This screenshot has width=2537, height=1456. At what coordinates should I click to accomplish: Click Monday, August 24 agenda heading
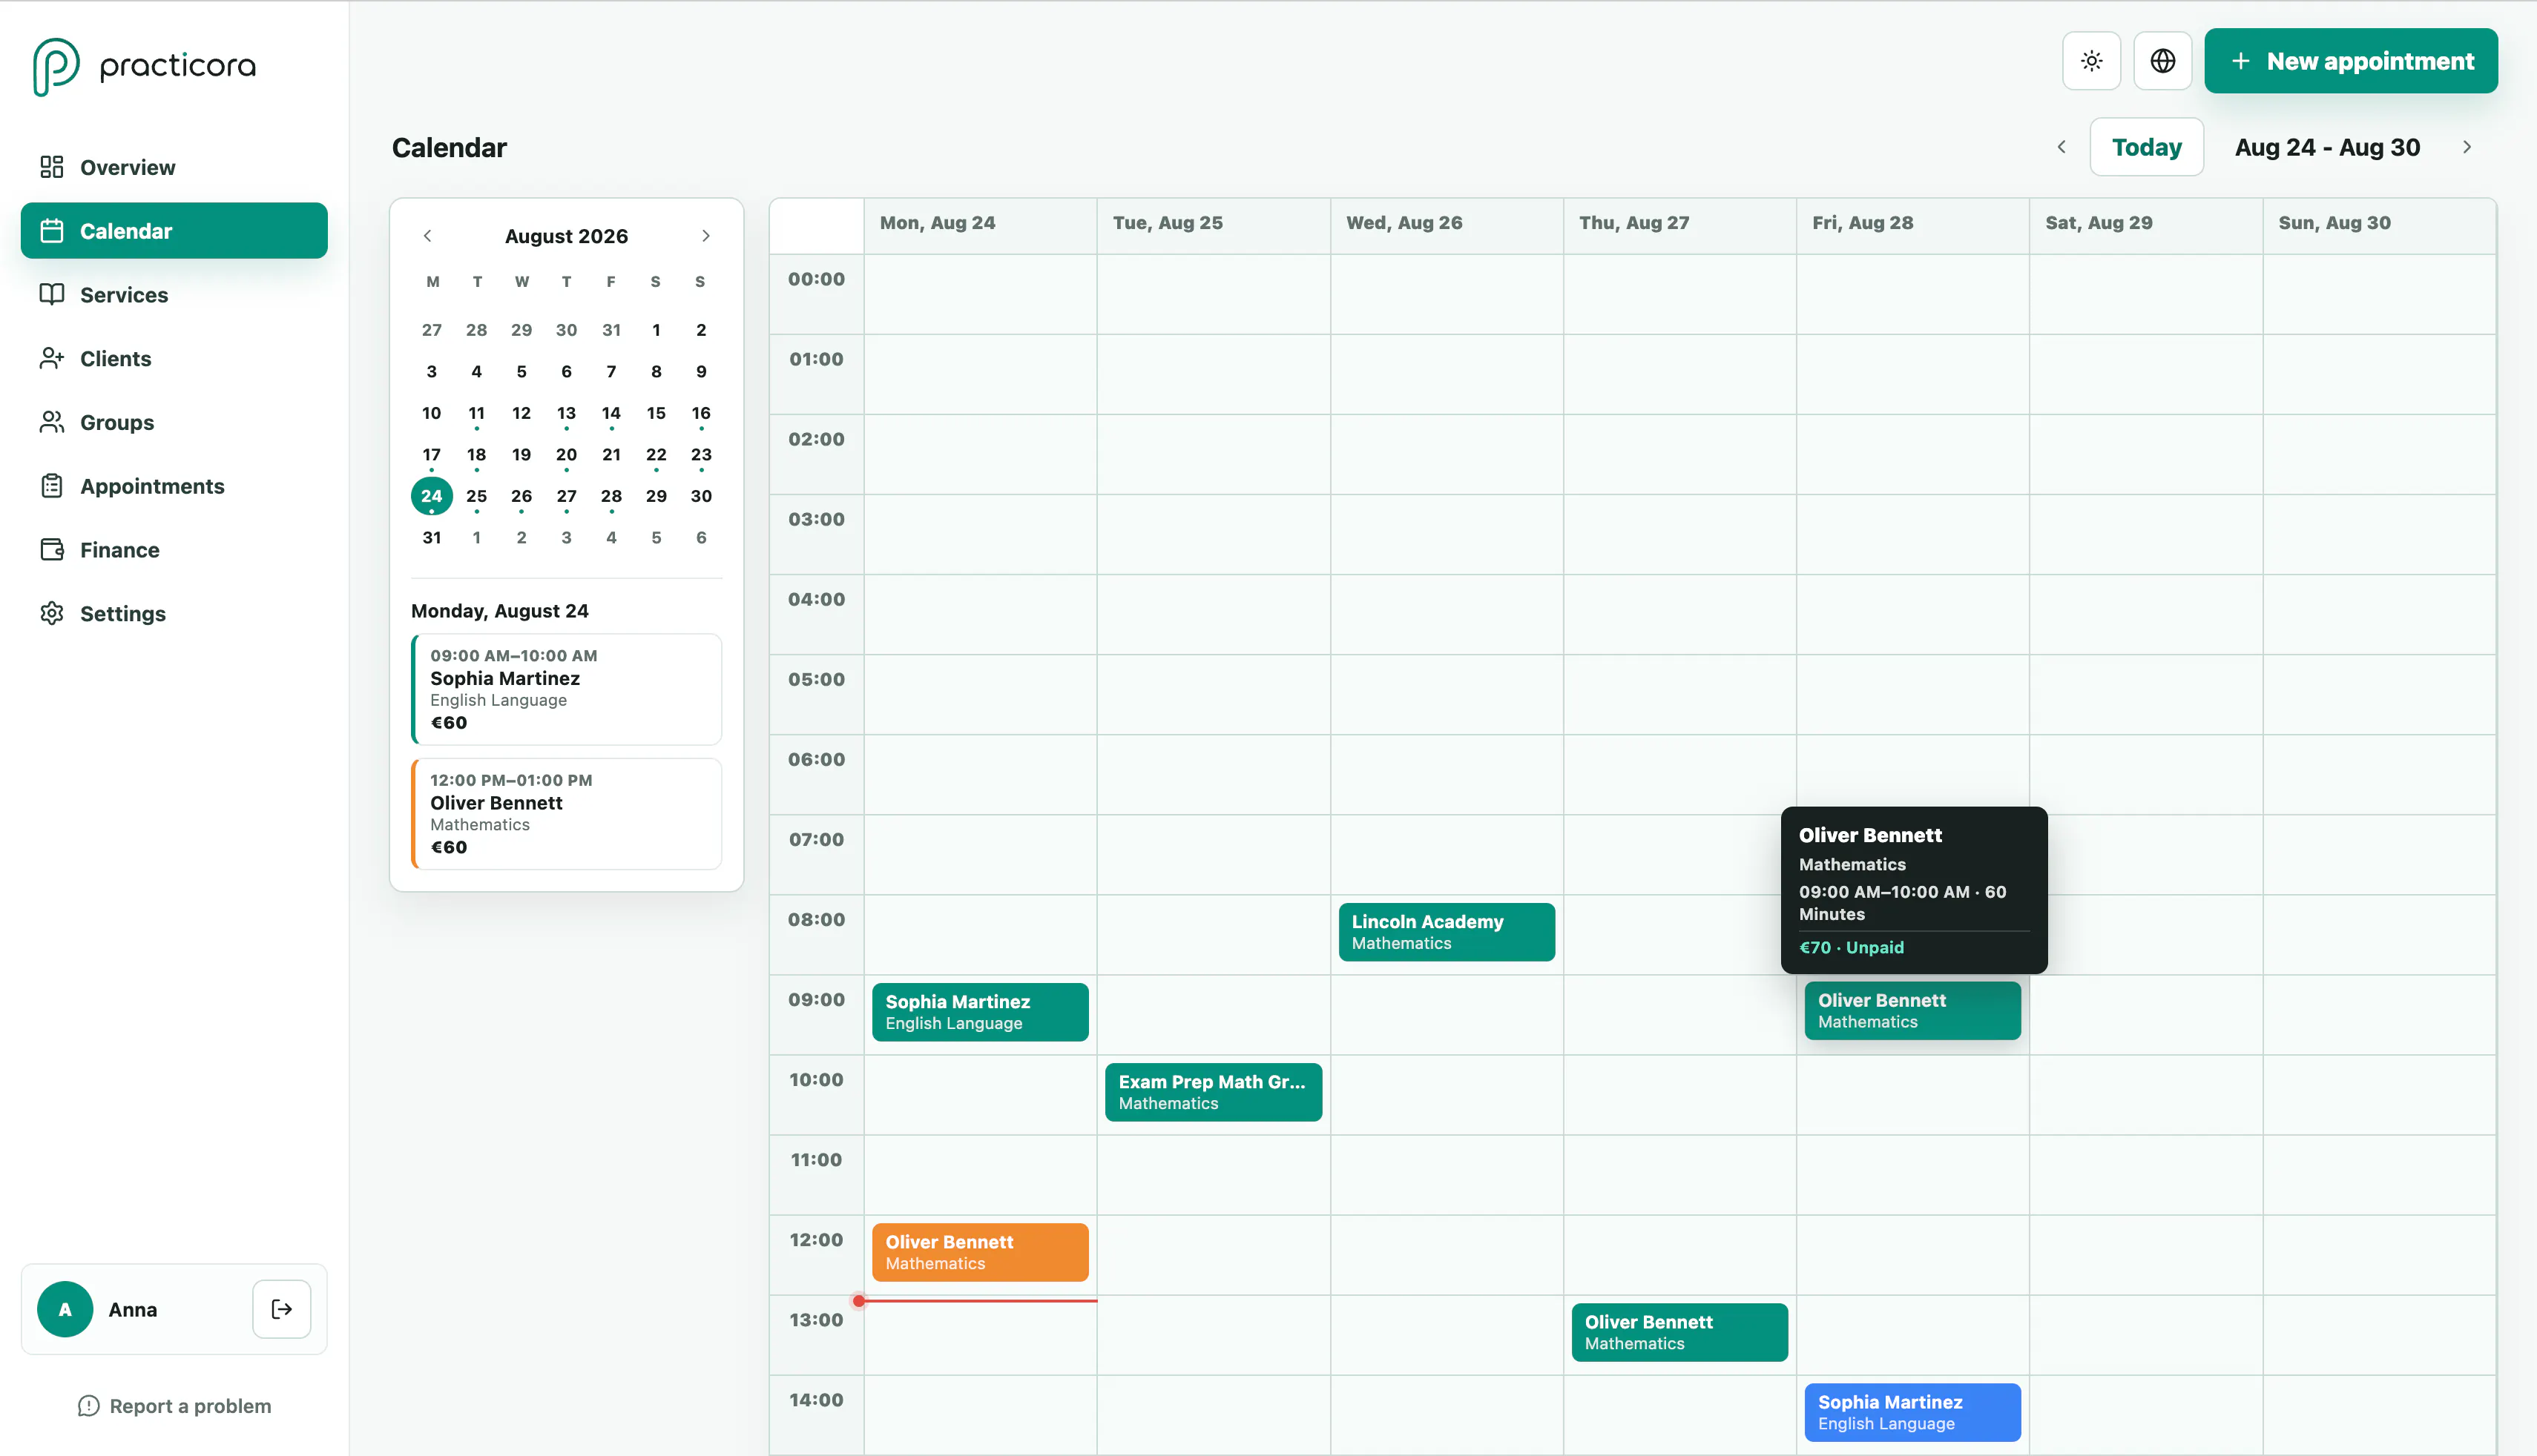[x=499, y=611]
